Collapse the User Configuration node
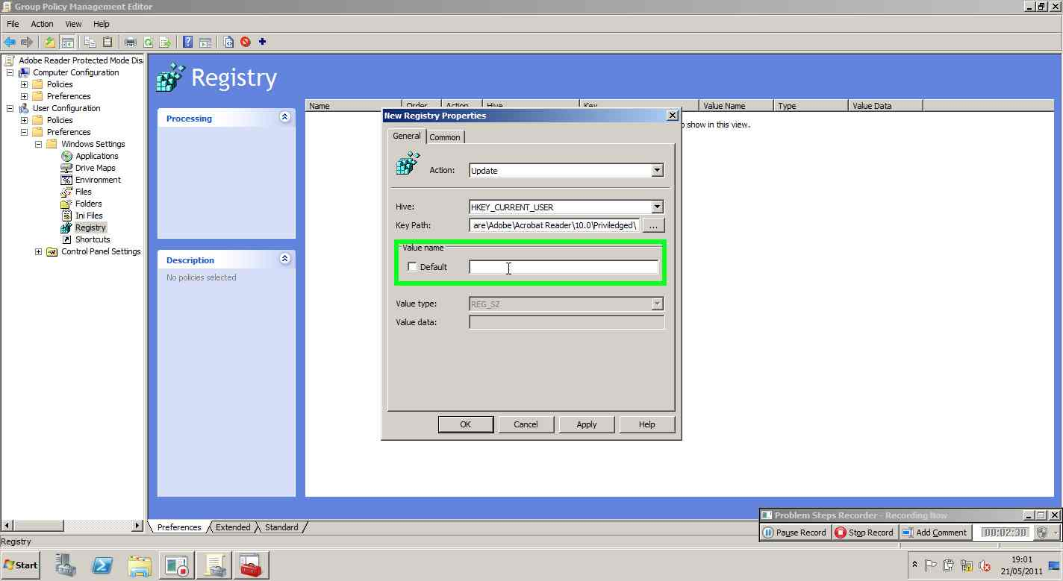 click(x=10, y=108)
